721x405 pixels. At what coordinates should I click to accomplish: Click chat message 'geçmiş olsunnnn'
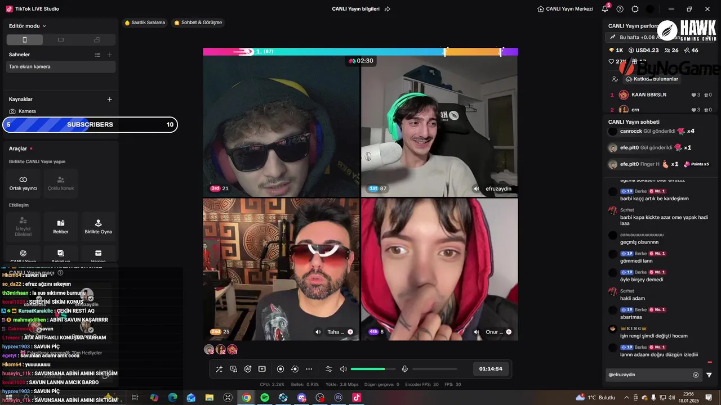639,242
